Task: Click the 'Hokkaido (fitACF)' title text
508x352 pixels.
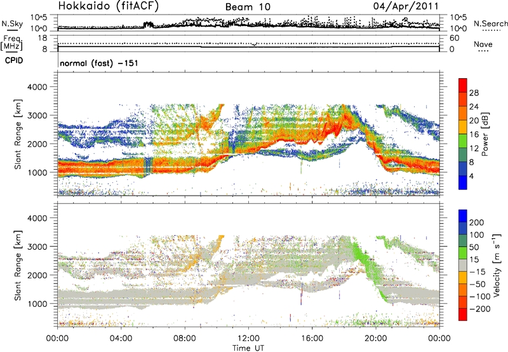Action: point(109,6)
